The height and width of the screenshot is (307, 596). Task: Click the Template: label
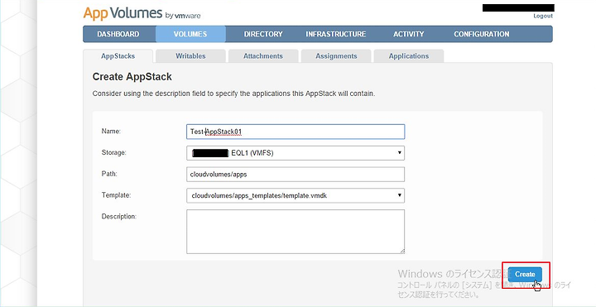(117, 195)
